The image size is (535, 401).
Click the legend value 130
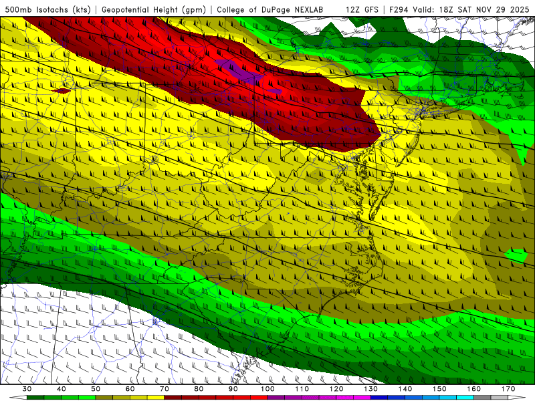click(371, 389)
